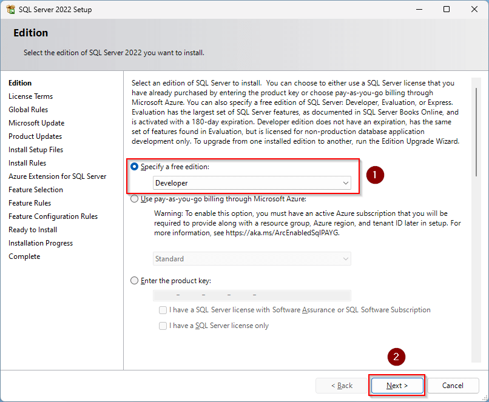Select Feature Selection in the steps list

36,190
